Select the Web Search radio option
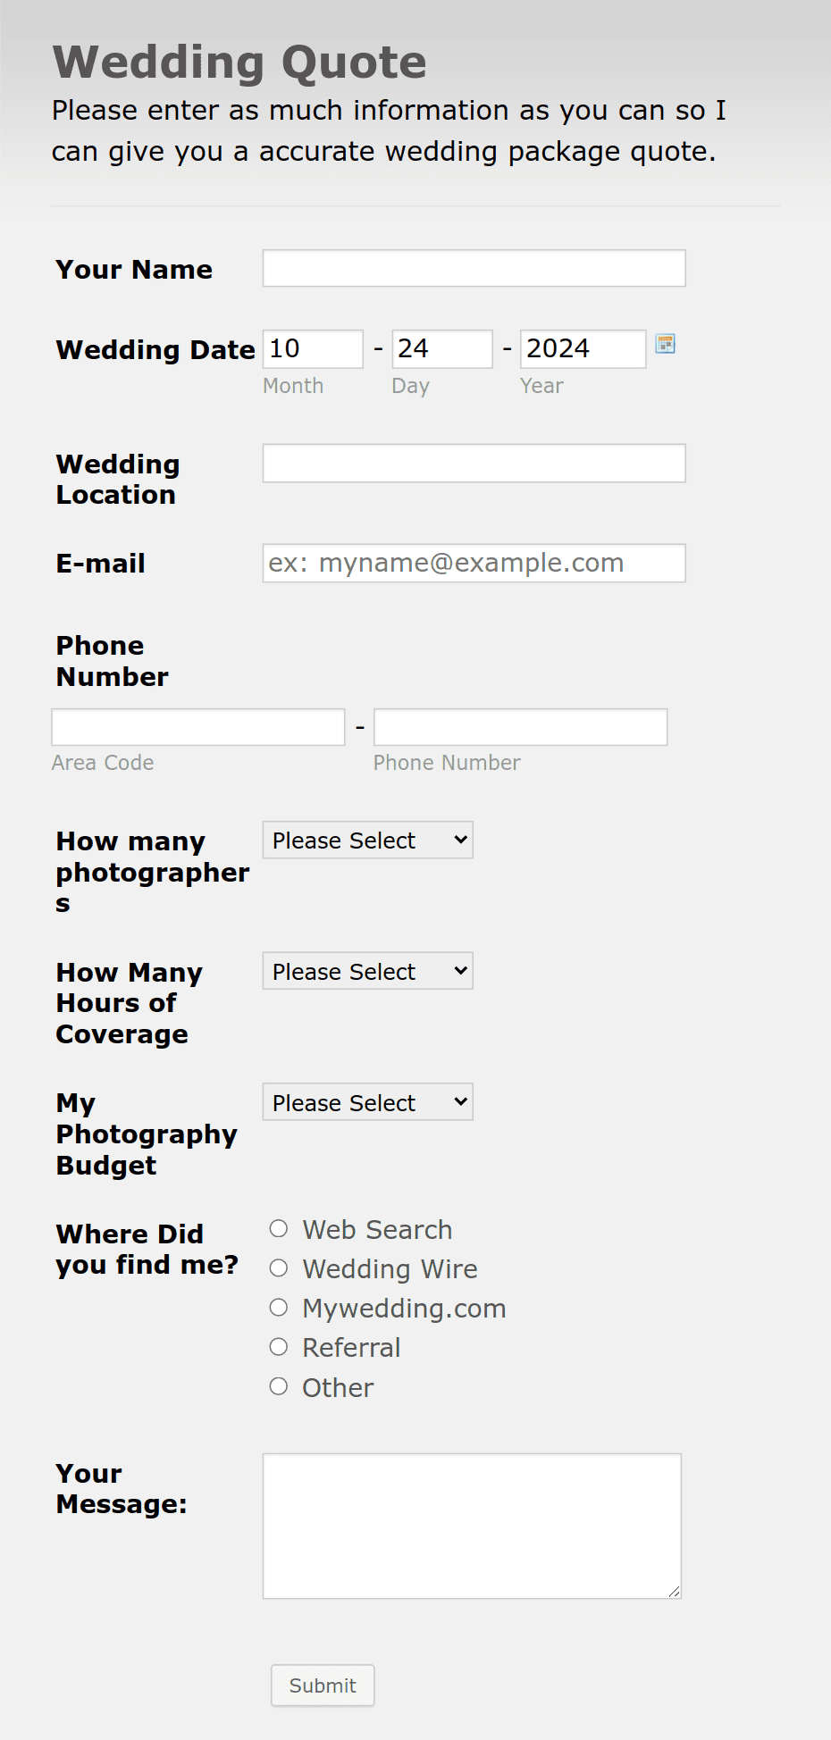 point(279,1229)
